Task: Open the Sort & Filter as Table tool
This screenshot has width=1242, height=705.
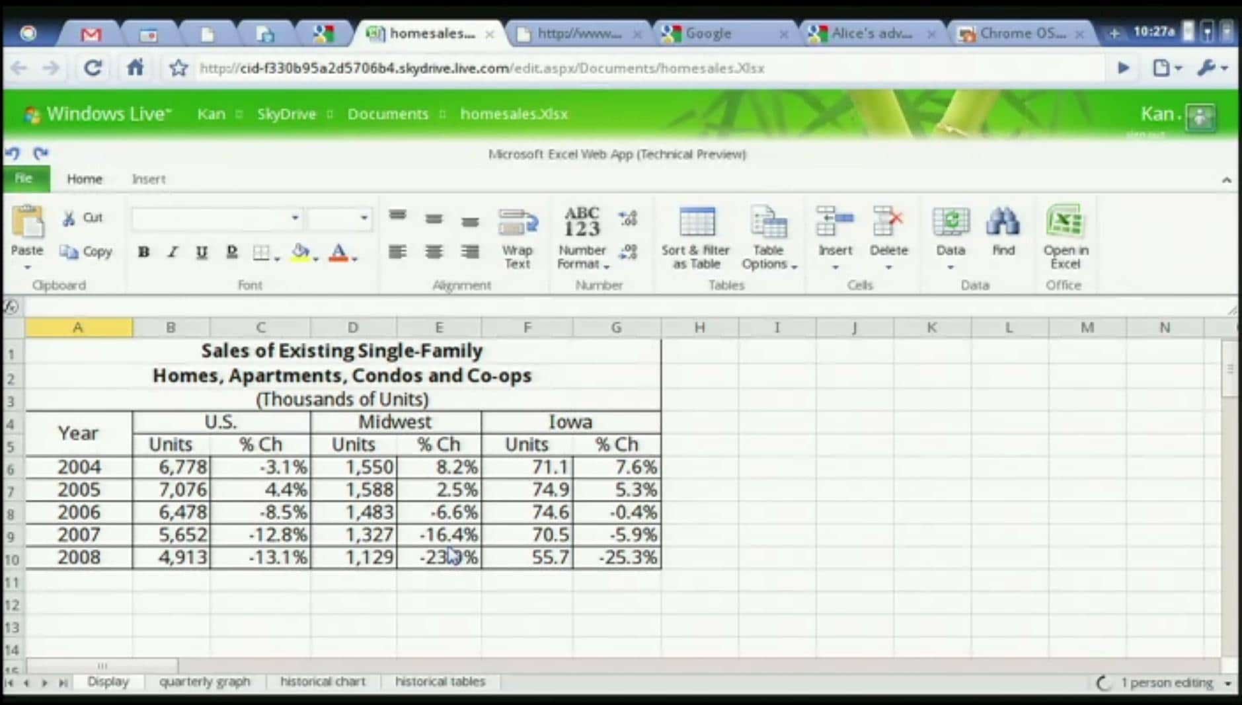Action: point(696,223)
